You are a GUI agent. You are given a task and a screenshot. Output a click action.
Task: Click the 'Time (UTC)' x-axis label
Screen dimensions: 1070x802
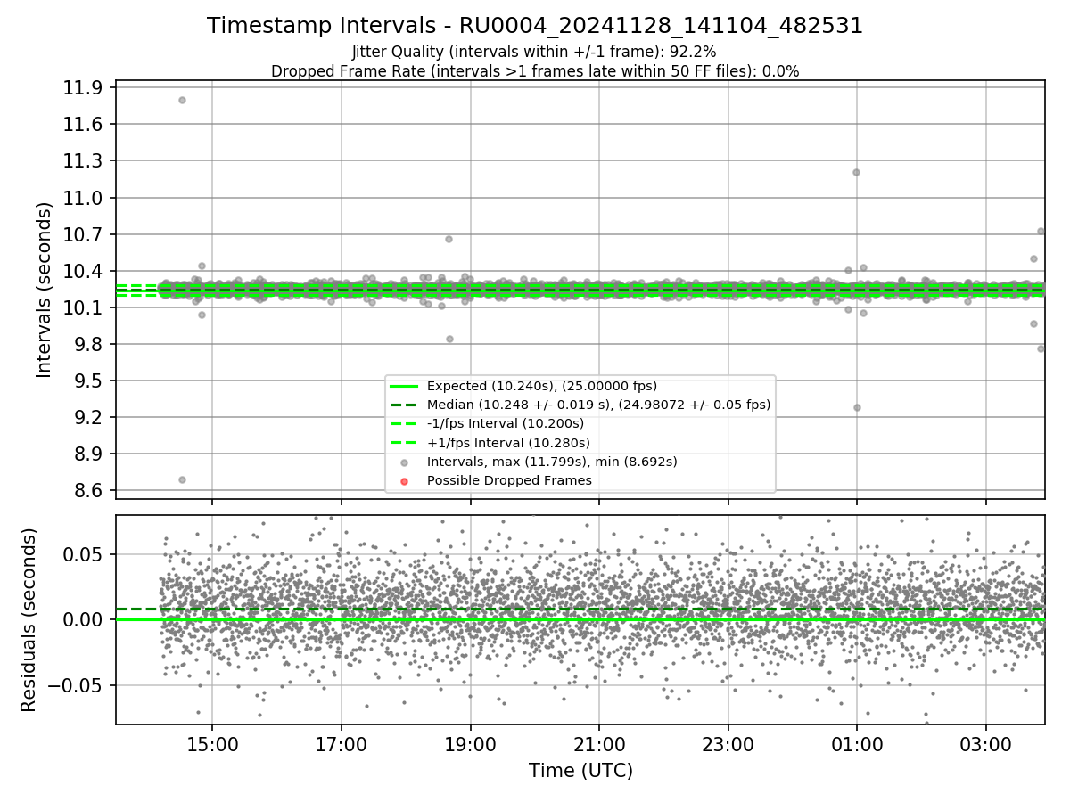point(580,770)
